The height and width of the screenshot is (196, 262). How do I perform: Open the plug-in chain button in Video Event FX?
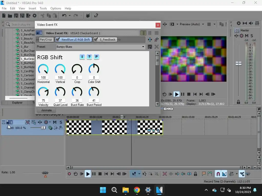point(150,40)
